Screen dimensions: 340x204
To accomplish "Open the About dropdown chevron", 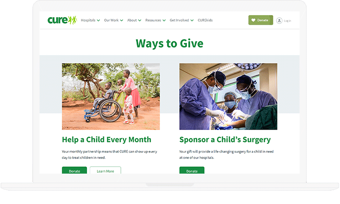I will 140,20.
